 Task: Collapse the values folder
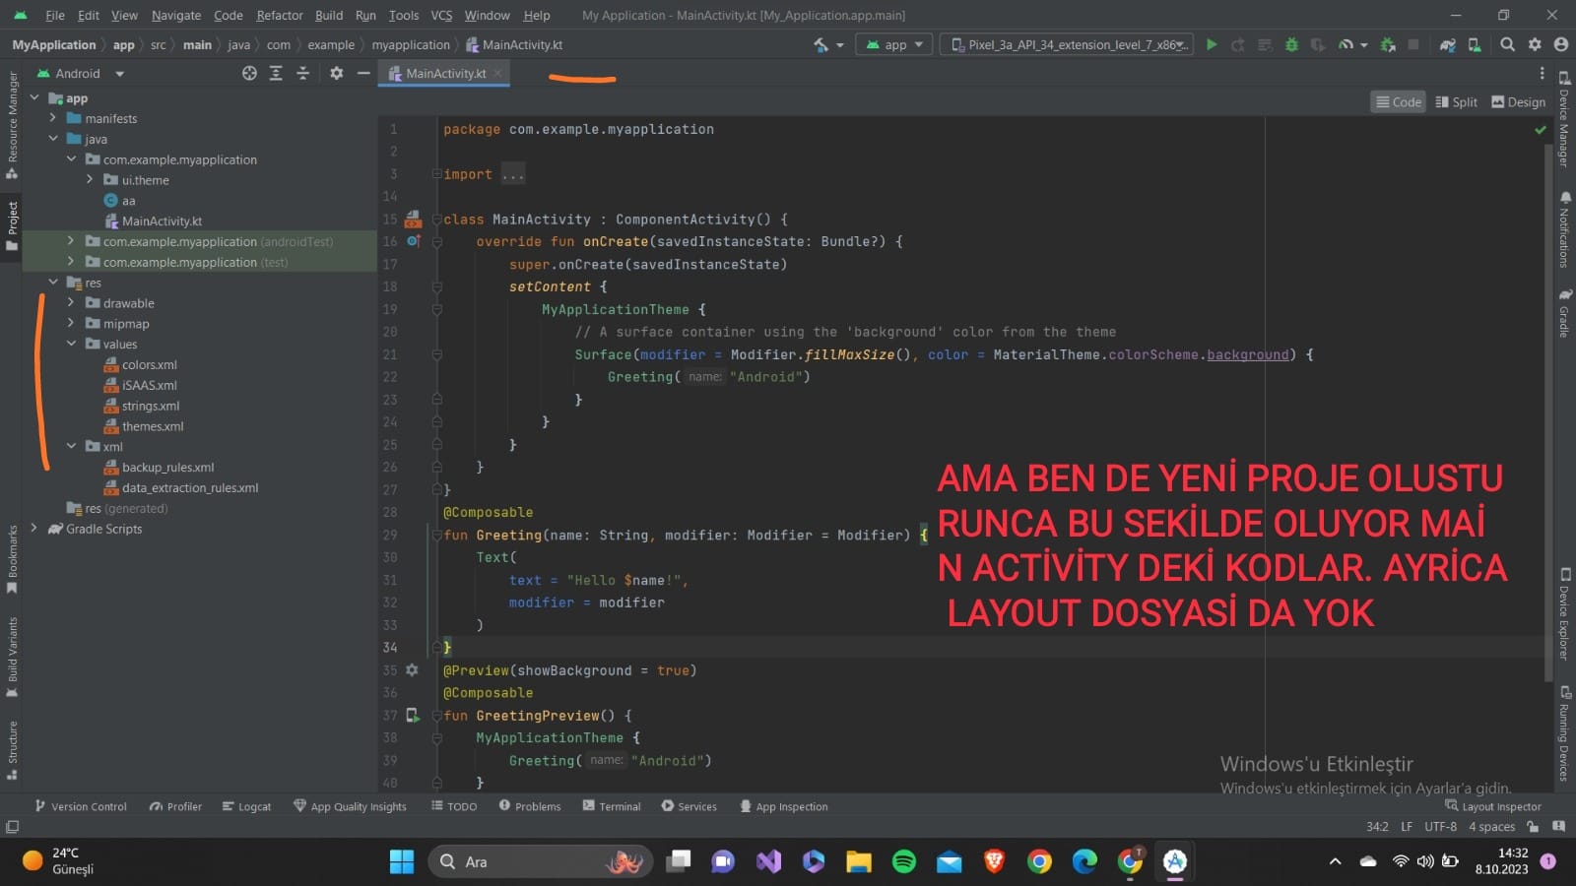[x=71, y=344]
